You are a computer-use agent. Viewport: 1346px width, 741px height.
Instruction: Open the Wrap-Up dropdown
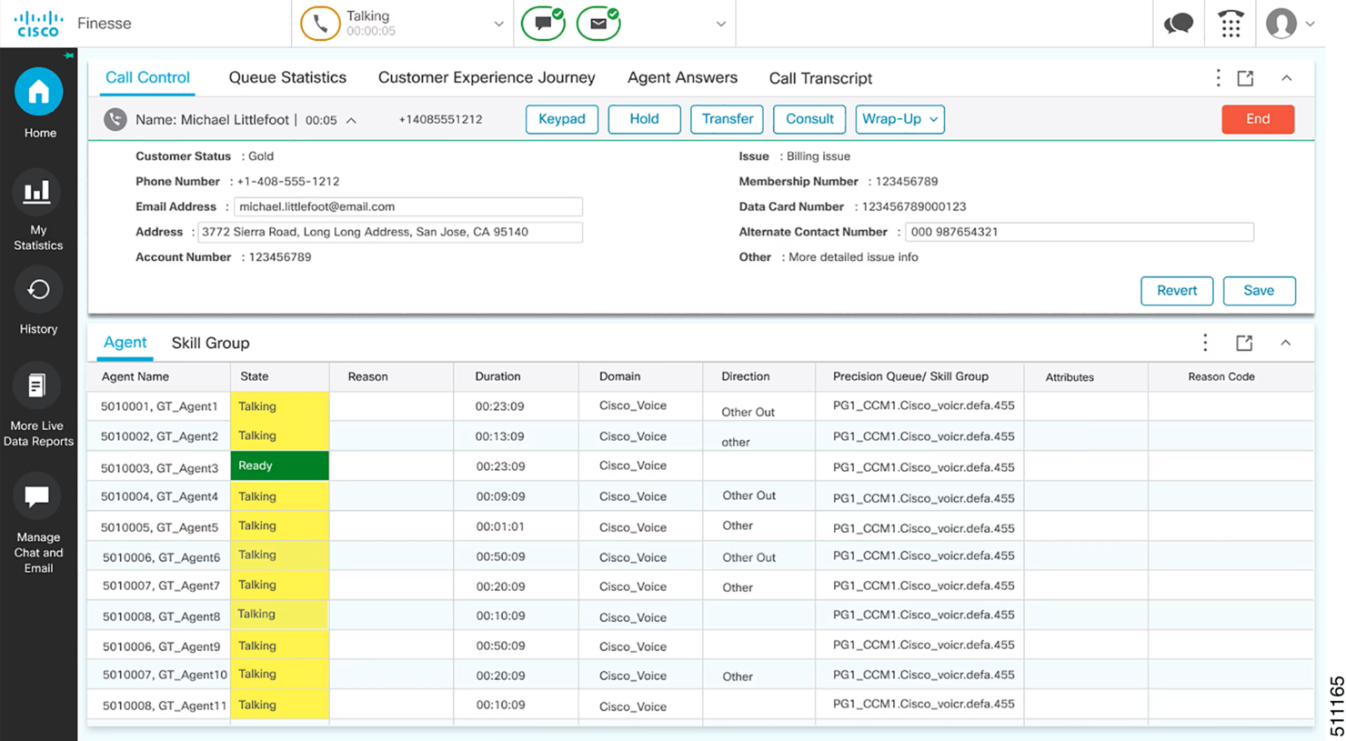click(x=899, y=119)
